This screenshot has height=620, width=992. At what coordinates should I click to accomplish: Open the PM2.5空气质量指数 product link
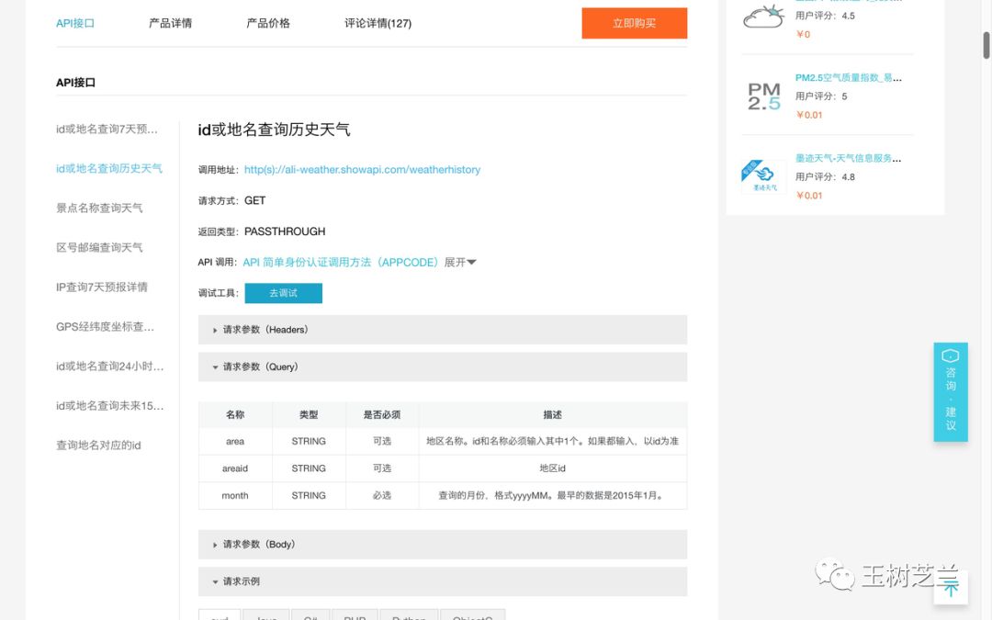[849, 78]
